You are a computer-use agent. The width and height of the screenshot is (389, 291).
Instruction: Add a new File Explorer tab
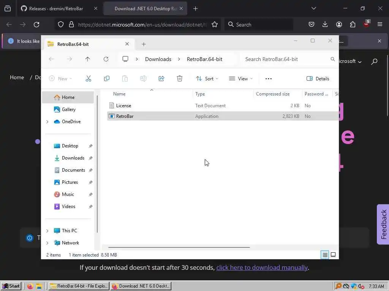(144, 44)
